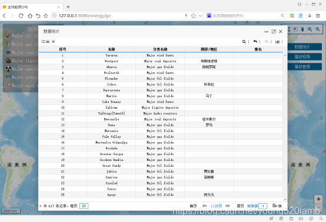
Task: Select the Greater Gorgon row name
Action: 111,154
